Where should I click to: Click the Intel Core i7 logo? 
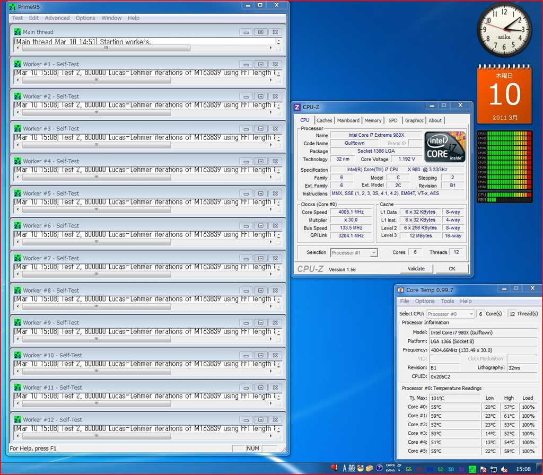[x=445, y=147]
